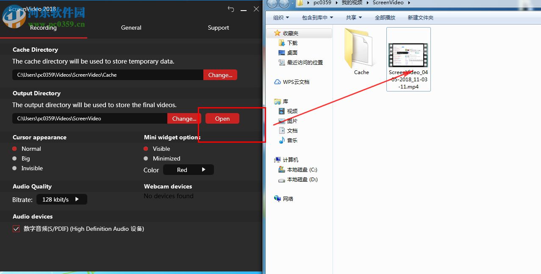Viewport: 541px width, 274px height.
Task: Click the ScreenVideo address bar segment
Action: click(388, 3)
